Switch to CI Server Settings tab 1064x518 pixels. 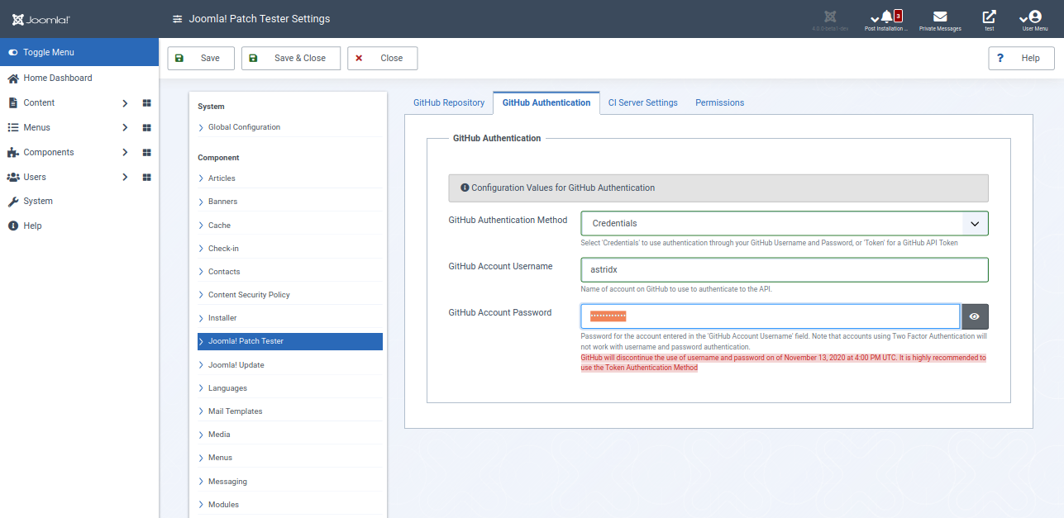pyautogui.click(x=643, y=102)
